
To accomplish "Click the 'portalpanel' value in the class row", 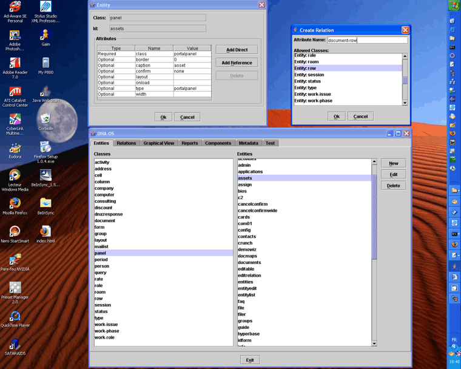I will click(x=192, y=54).
